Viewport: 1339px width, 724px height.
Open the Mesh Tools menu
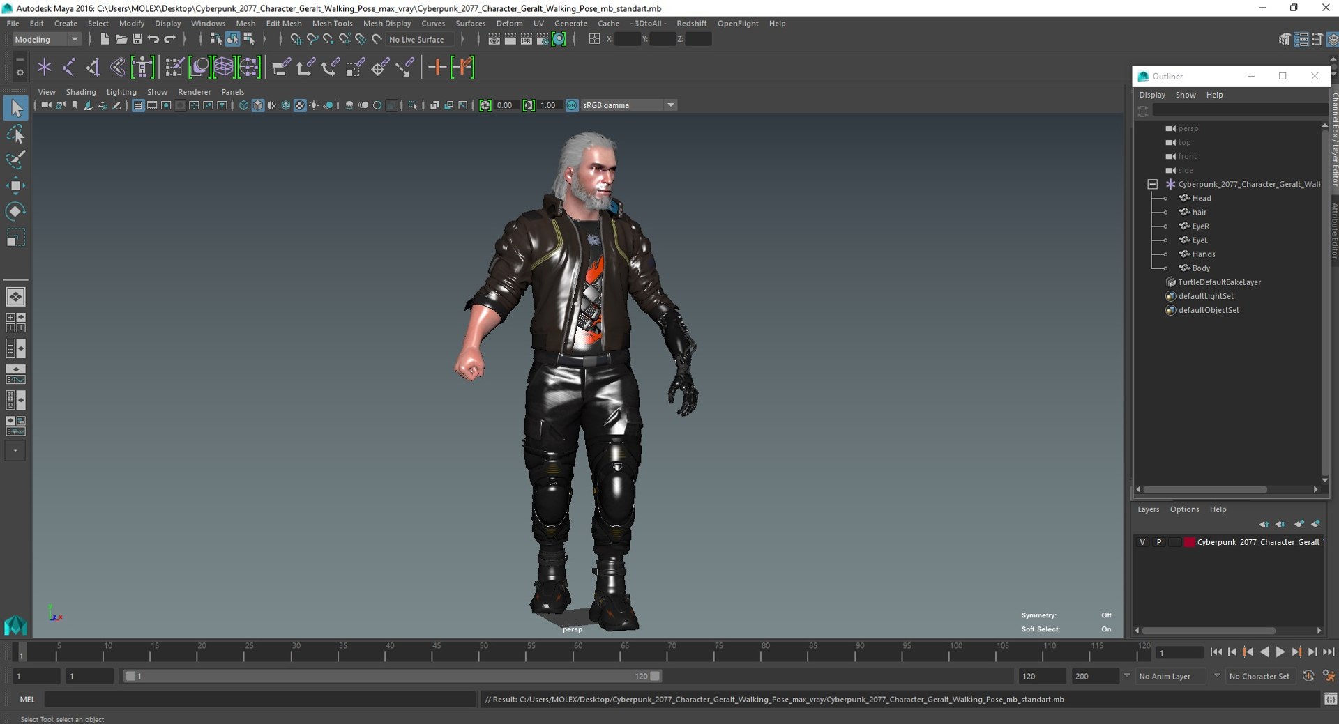point(332,23)
